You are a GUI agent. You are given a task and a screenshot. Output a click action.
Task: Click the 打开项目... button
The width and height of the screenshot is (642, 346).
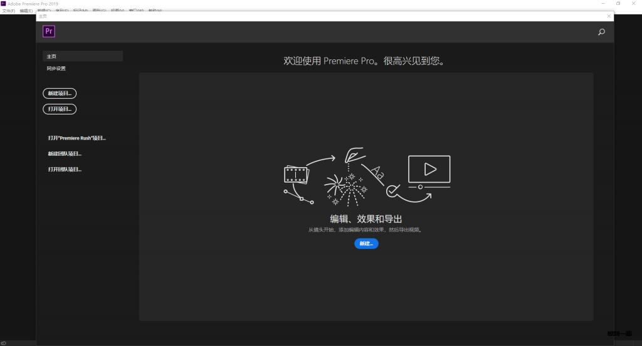click(x=60, y=109)
